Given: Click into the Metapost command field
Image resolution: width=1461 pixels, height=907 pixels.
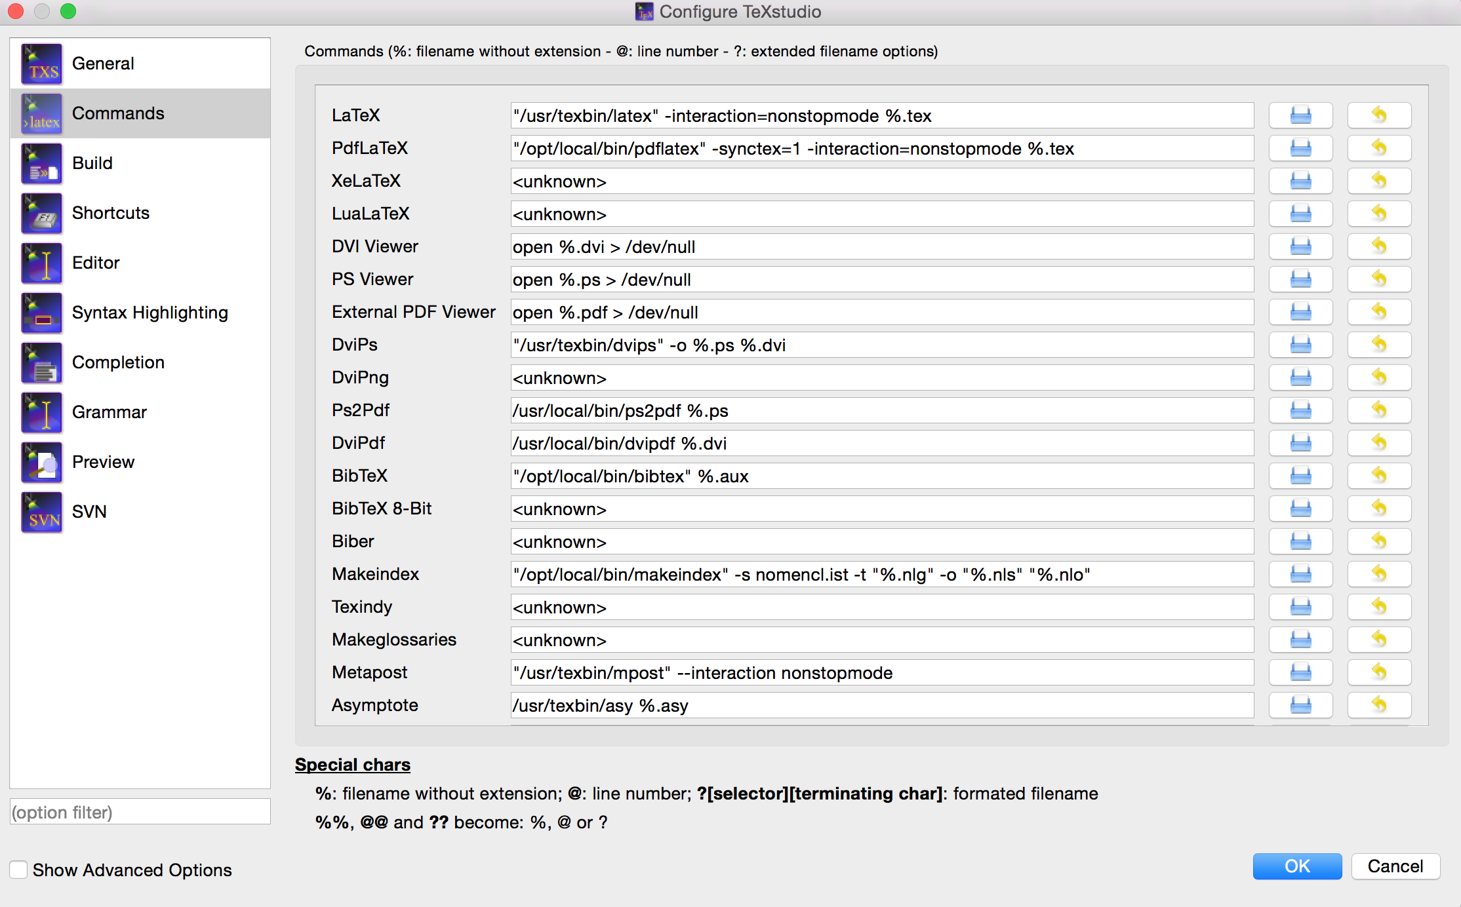Looking at the screenshot, I should [x=882, y=672].
